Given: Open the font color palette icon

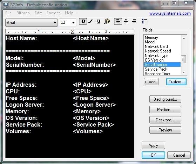Looking at the screenshot, I should [107, 21].
